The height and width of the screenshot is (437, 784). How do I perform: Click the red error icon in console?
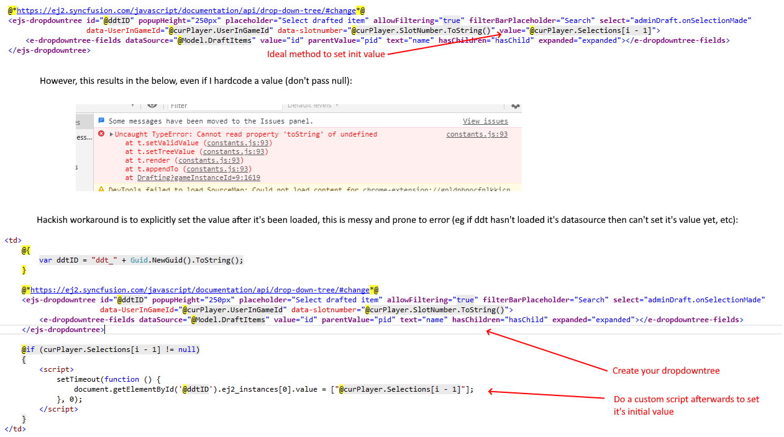[101, 134]
